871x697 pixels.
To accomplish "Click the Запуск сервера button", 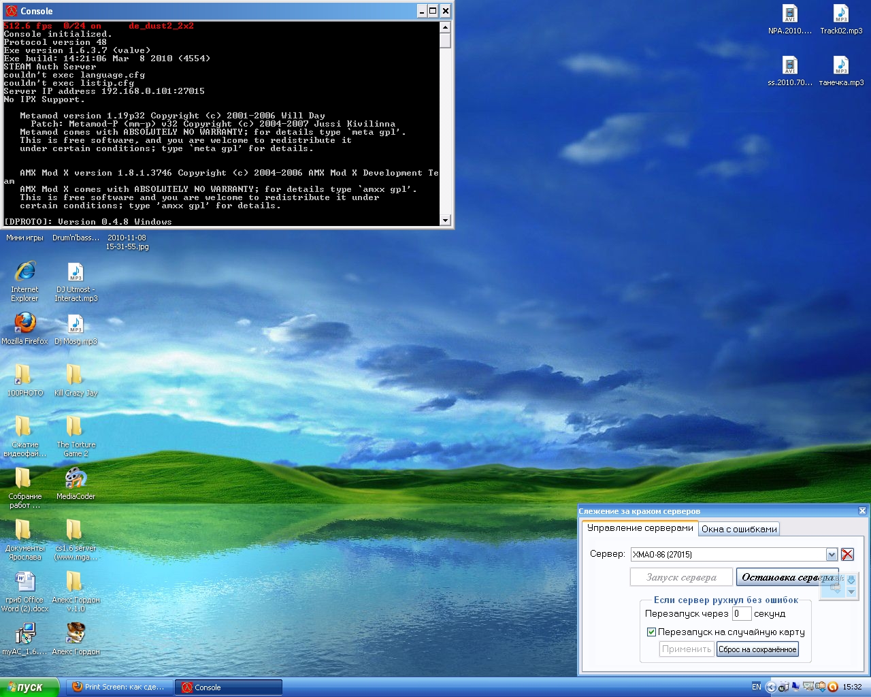I will [x=681, y=577].
